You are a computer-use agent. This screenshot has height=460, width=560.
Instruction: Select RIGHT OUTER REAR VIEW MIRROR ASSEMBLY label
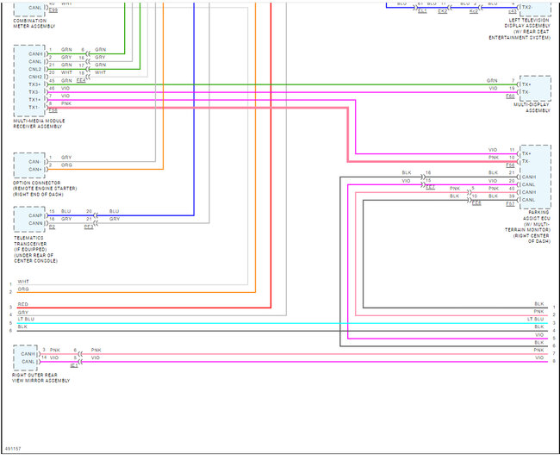(x=40, y=378)
